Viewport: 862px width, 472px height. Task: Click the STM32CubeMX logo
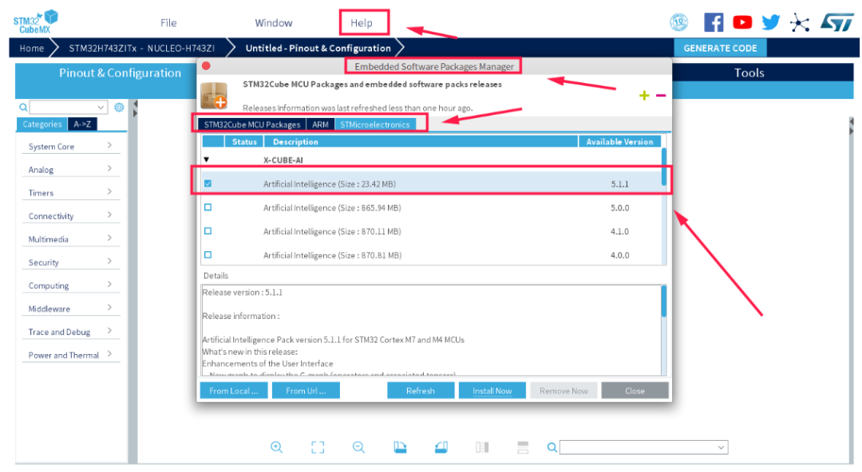36,22
